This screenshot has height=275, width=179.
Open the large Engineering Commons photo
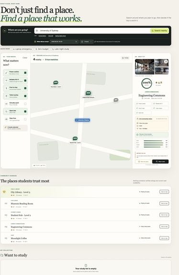(x=145, y=67)
